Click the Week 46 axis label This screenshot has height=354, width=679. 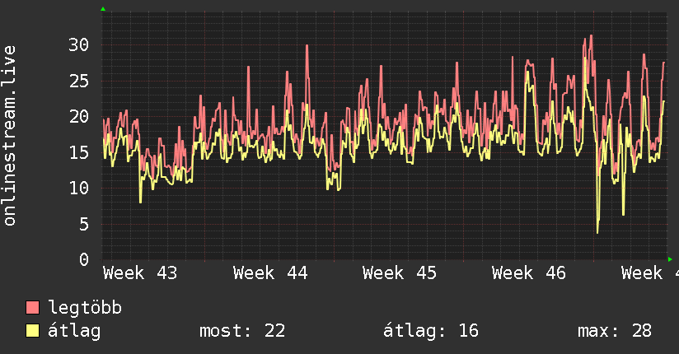(x=529, y=273)
